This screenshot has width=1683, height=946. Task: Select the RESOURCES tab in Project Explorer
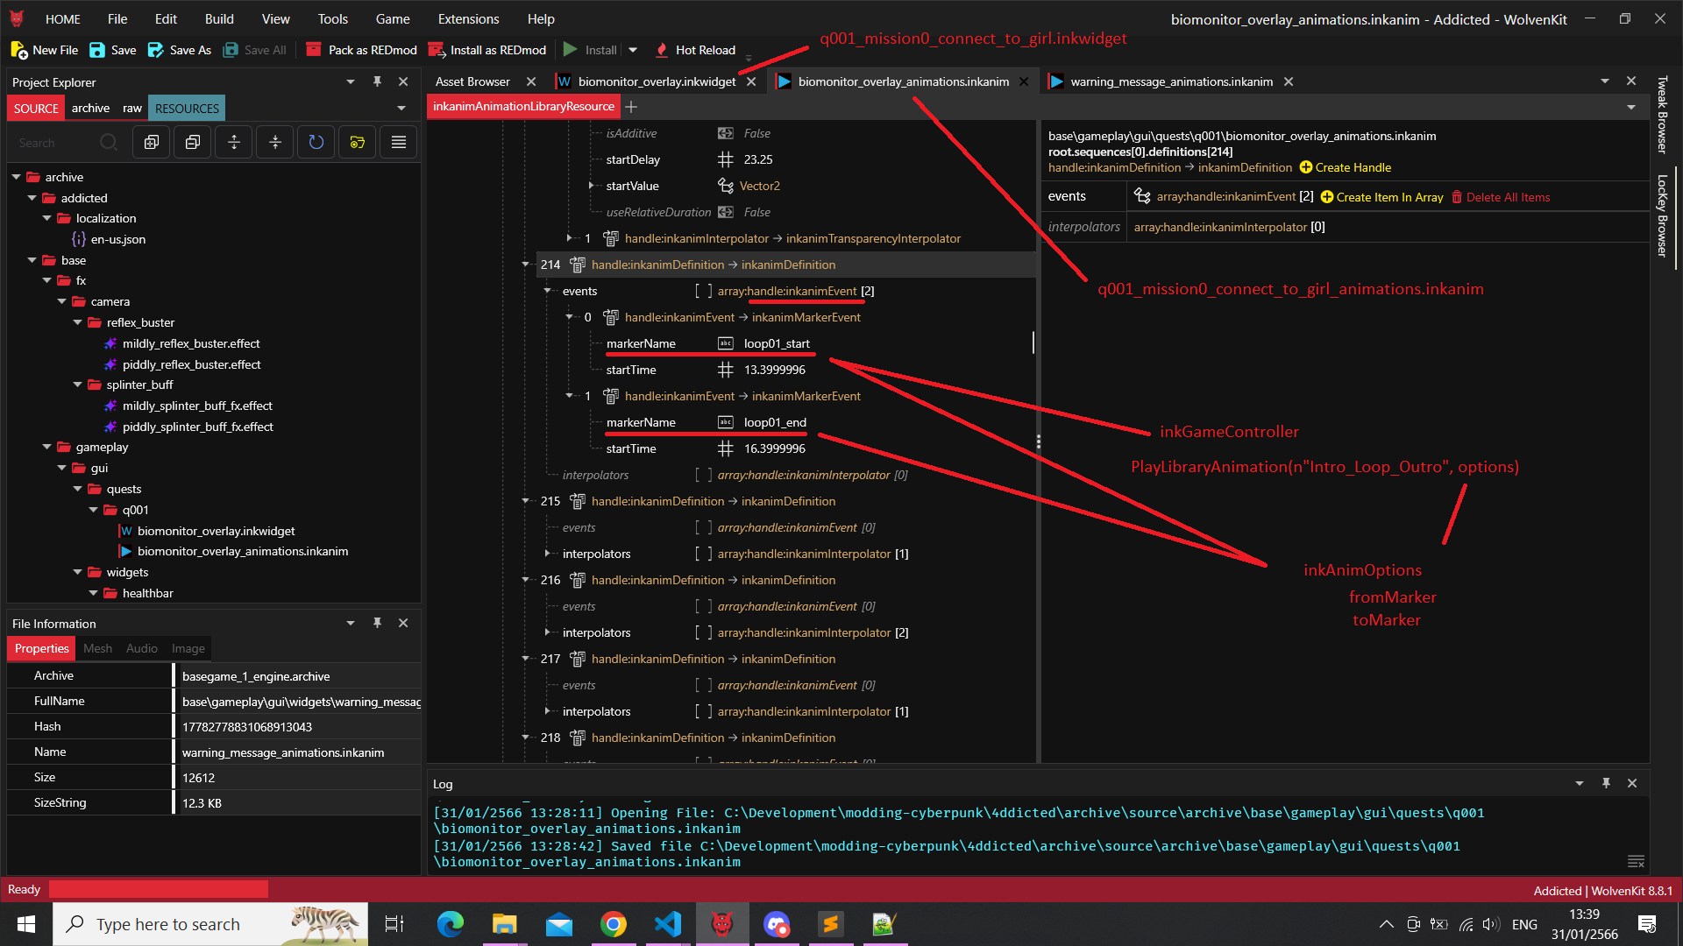coord(187,108)
